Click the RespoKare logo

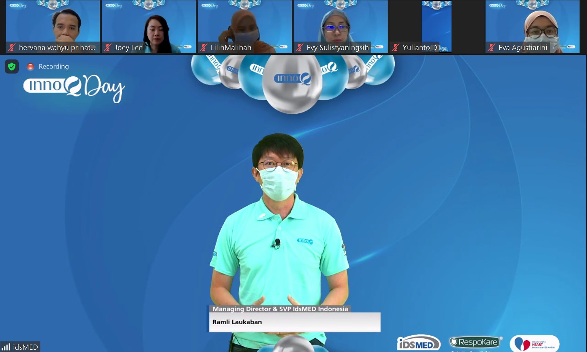475,342
